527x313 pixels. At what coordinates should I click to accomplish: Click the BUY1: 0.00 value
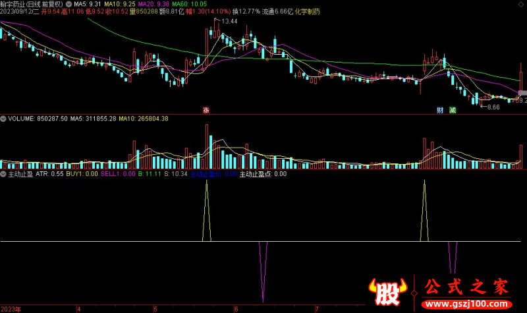[x=82, y=174]
